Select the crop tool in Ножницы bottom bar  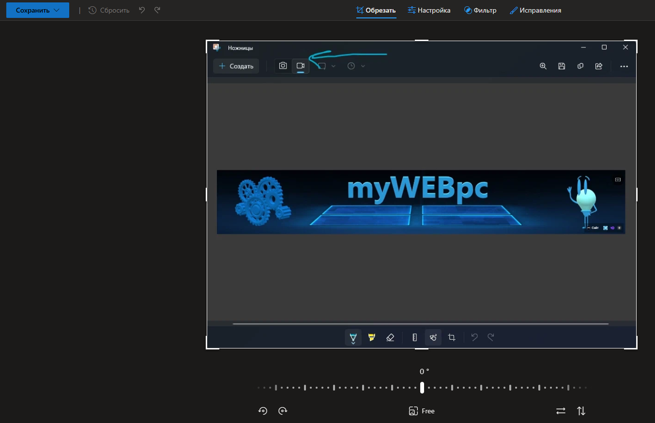452,337
